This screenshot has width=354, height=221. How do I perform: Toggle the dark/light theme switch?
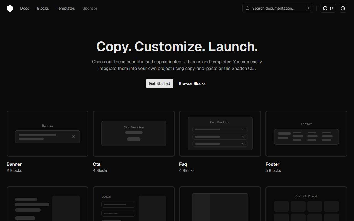(343, 8)
